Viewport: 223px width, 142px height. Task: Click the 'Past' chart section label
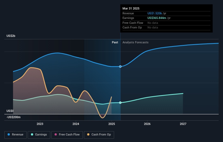[115, 43]
